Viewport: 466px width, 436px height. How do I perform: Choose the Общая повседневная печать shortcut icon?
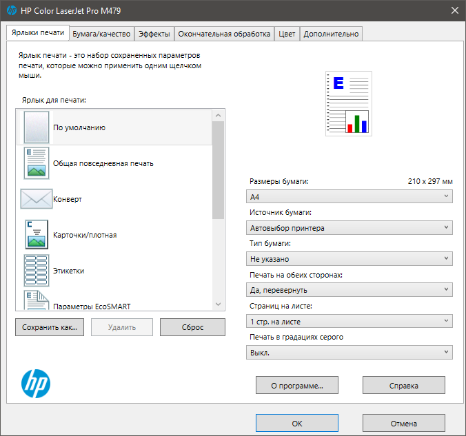(x=37, y=163)
